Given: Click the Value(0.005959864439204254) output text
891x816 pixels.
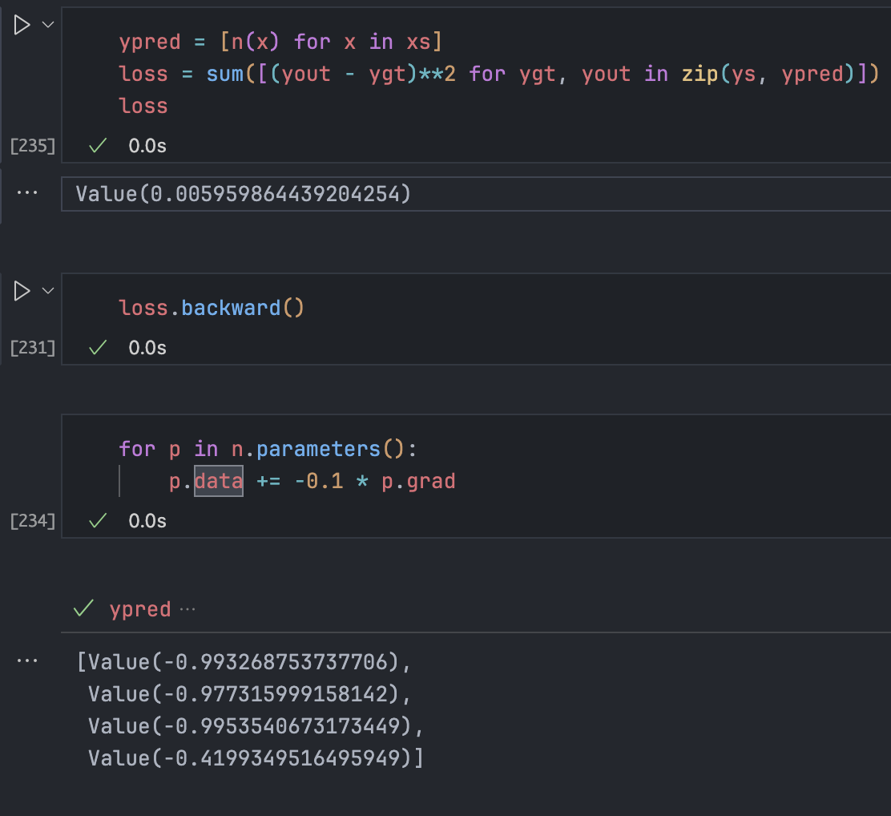Looking at the screenshot, I should [x=243, y=194].
